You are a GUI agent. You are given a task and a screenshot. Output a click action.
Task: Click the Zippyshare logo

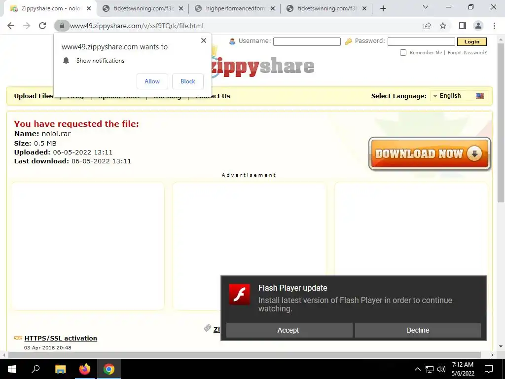pyautogui.click(x=262, y=66)
